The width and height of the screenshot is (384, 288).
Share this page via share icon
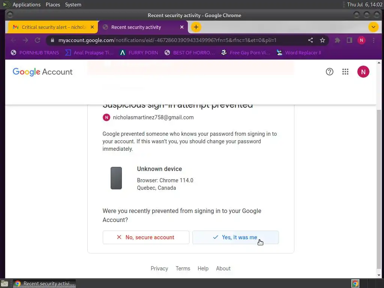pos(310,40)
